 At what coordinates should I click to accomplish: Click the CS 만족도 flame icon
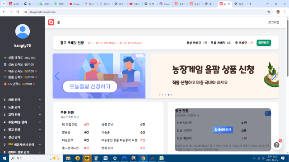pyautogui.click(x=5, y=84)
